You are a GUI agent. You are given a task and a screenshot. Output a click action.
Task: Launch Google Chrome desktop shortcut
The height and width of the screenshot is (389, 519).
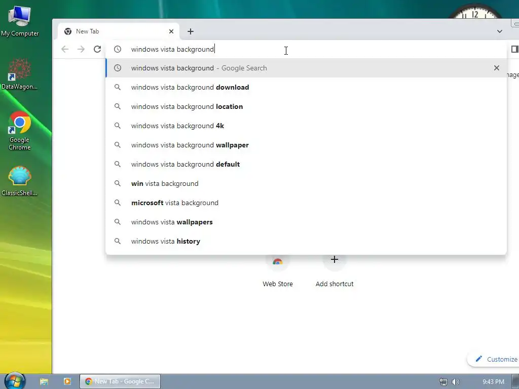pos(20,131)
